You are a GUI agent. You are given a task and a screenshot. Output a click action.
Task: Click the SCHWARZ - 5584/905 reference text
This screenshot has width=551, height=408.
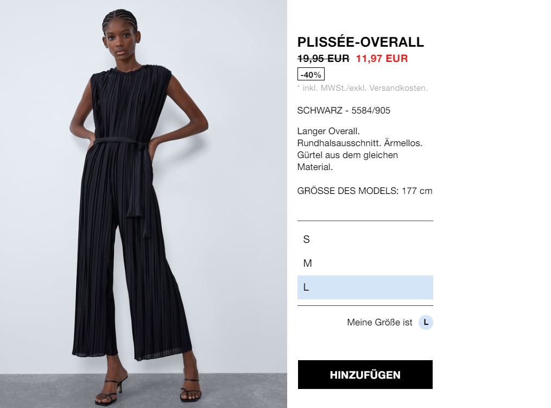(x=344, y=110)
